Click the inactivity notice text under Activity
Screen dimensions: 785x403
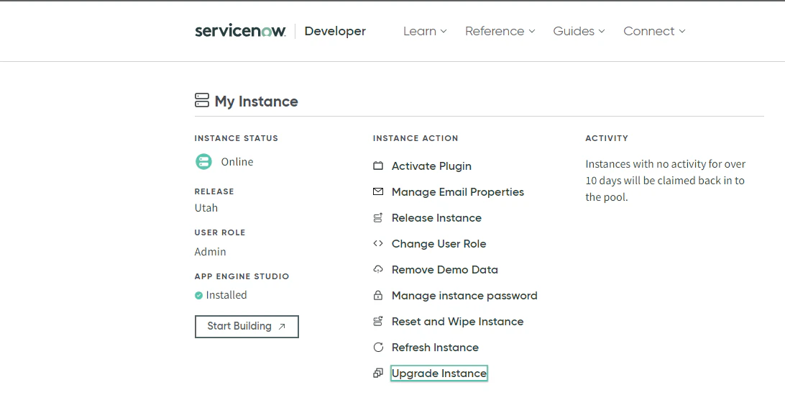click(x=666, y=181)
